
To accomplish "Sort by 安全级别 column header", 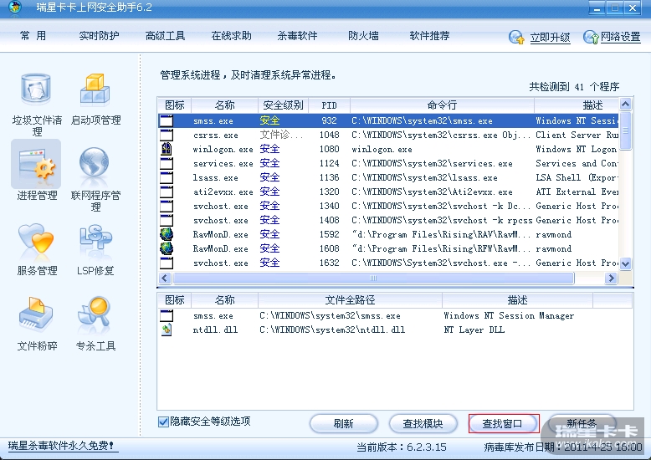I will point(283,105).
